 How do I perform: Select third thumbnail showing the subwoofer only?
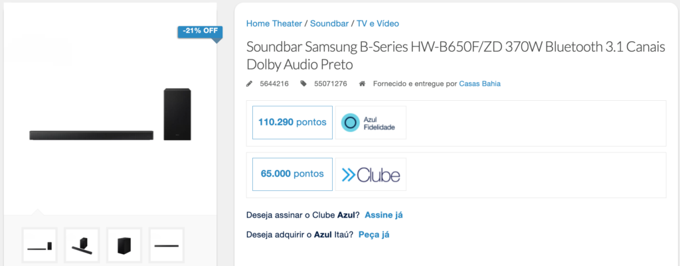124,245
